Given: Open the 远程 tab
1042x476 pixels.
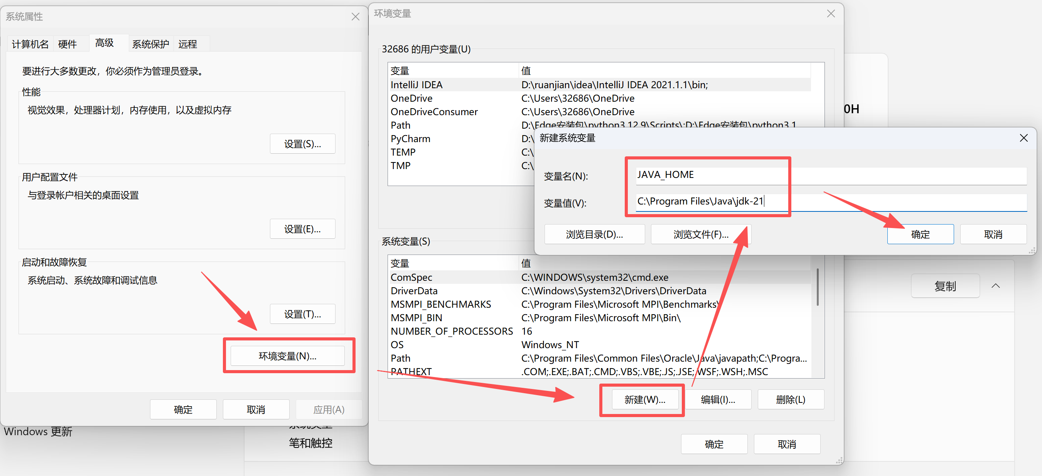Looking at the screenshot, I should [x=188, y=44].
